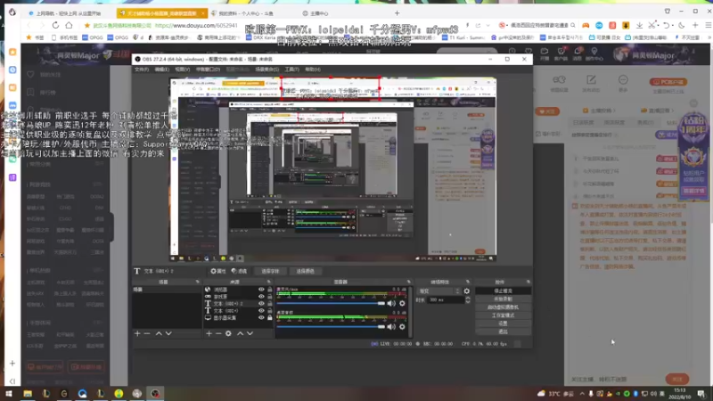
Task: Hide the text (GDI+) 2 source
Action: [261, 303]
